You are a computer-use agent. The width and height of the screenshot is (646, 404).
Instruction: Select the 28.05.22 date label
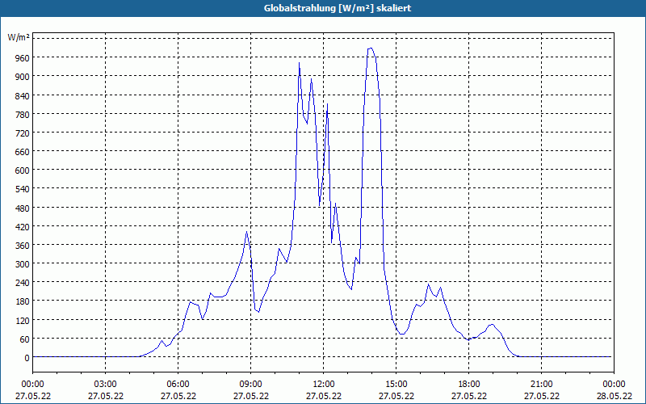pyautogui.click(x=614, y=396)
